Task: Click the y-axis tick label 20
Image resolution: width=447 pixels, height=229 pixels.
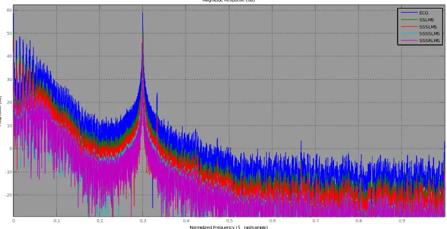Action: [9, 102]
